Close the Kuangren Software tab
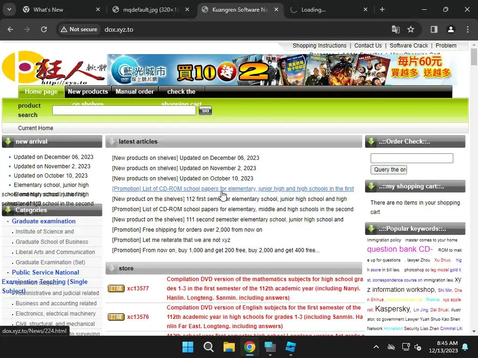The width and height of the screenshot is (478, 358). 276,10
